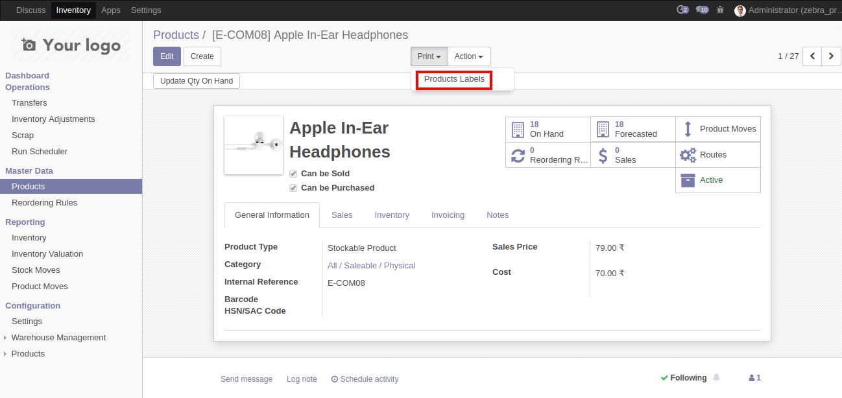This screenshot has width=842, height=398.
Task: Open the Apps menu
Action: (111, 10)
